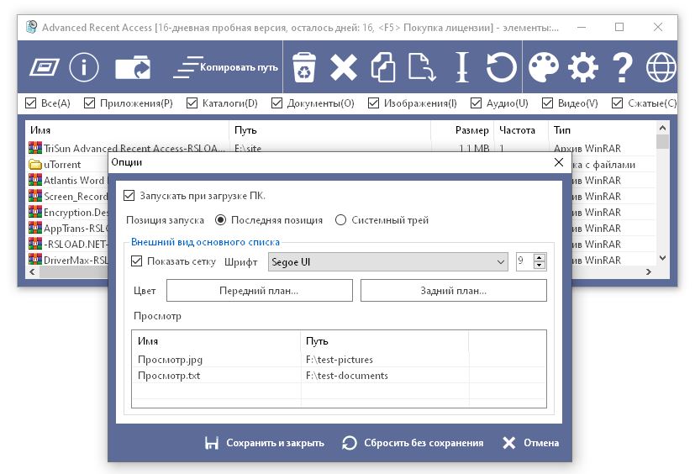
Task: Click the vertical scrollbar down arrow
Action: [x=662, y=258]
